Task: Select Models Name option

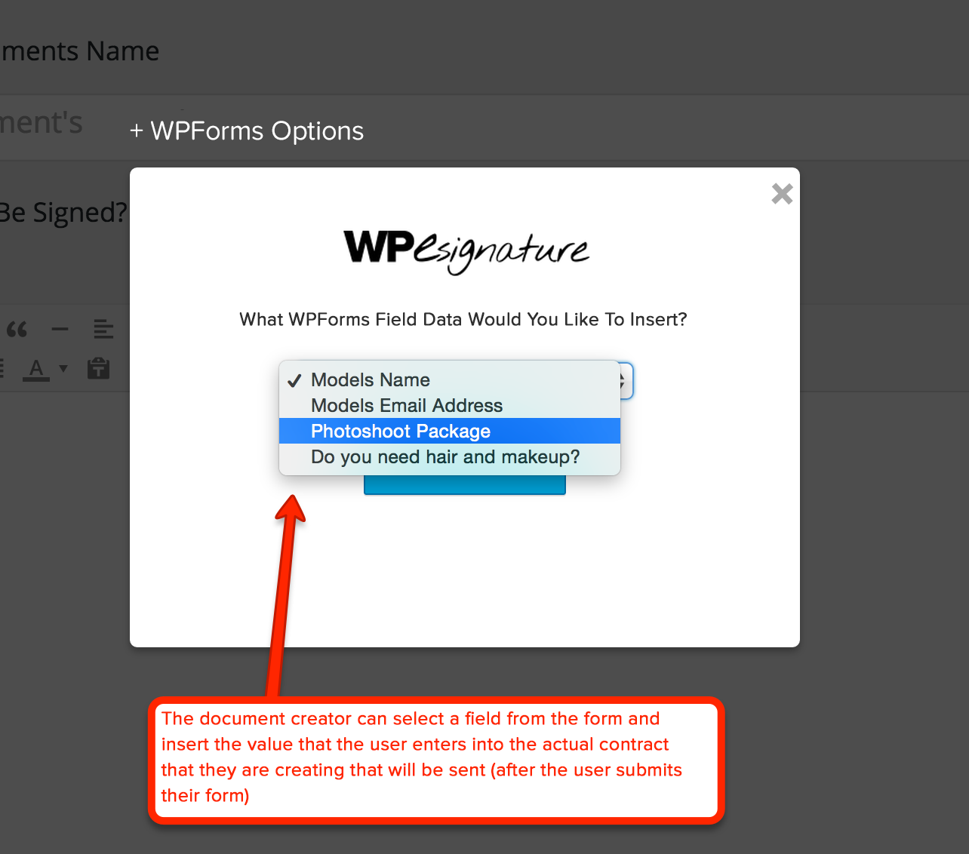Action: (x=450, y=379)
